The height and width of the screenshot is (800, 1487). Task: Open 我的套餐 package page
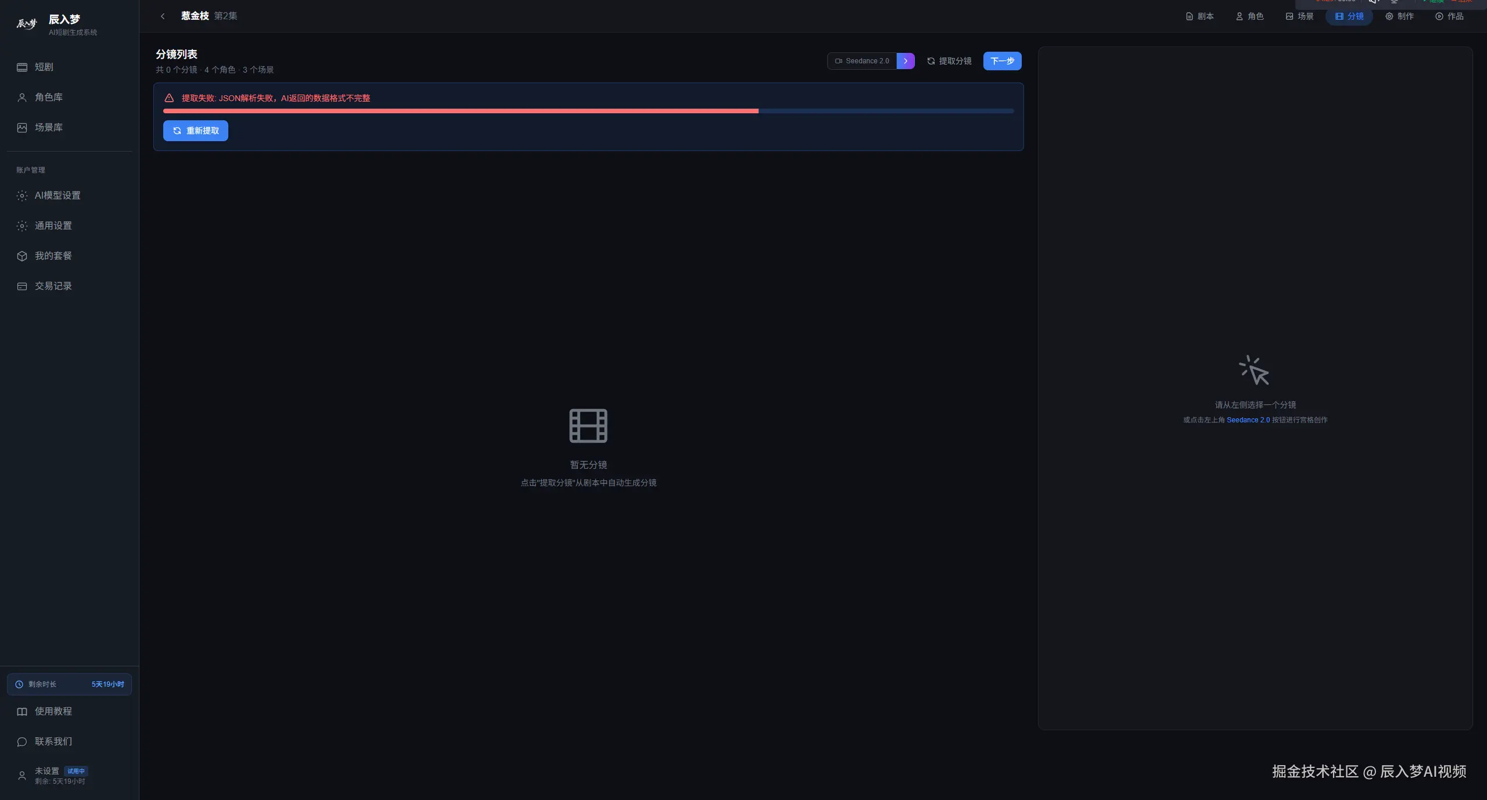point(53,256)
